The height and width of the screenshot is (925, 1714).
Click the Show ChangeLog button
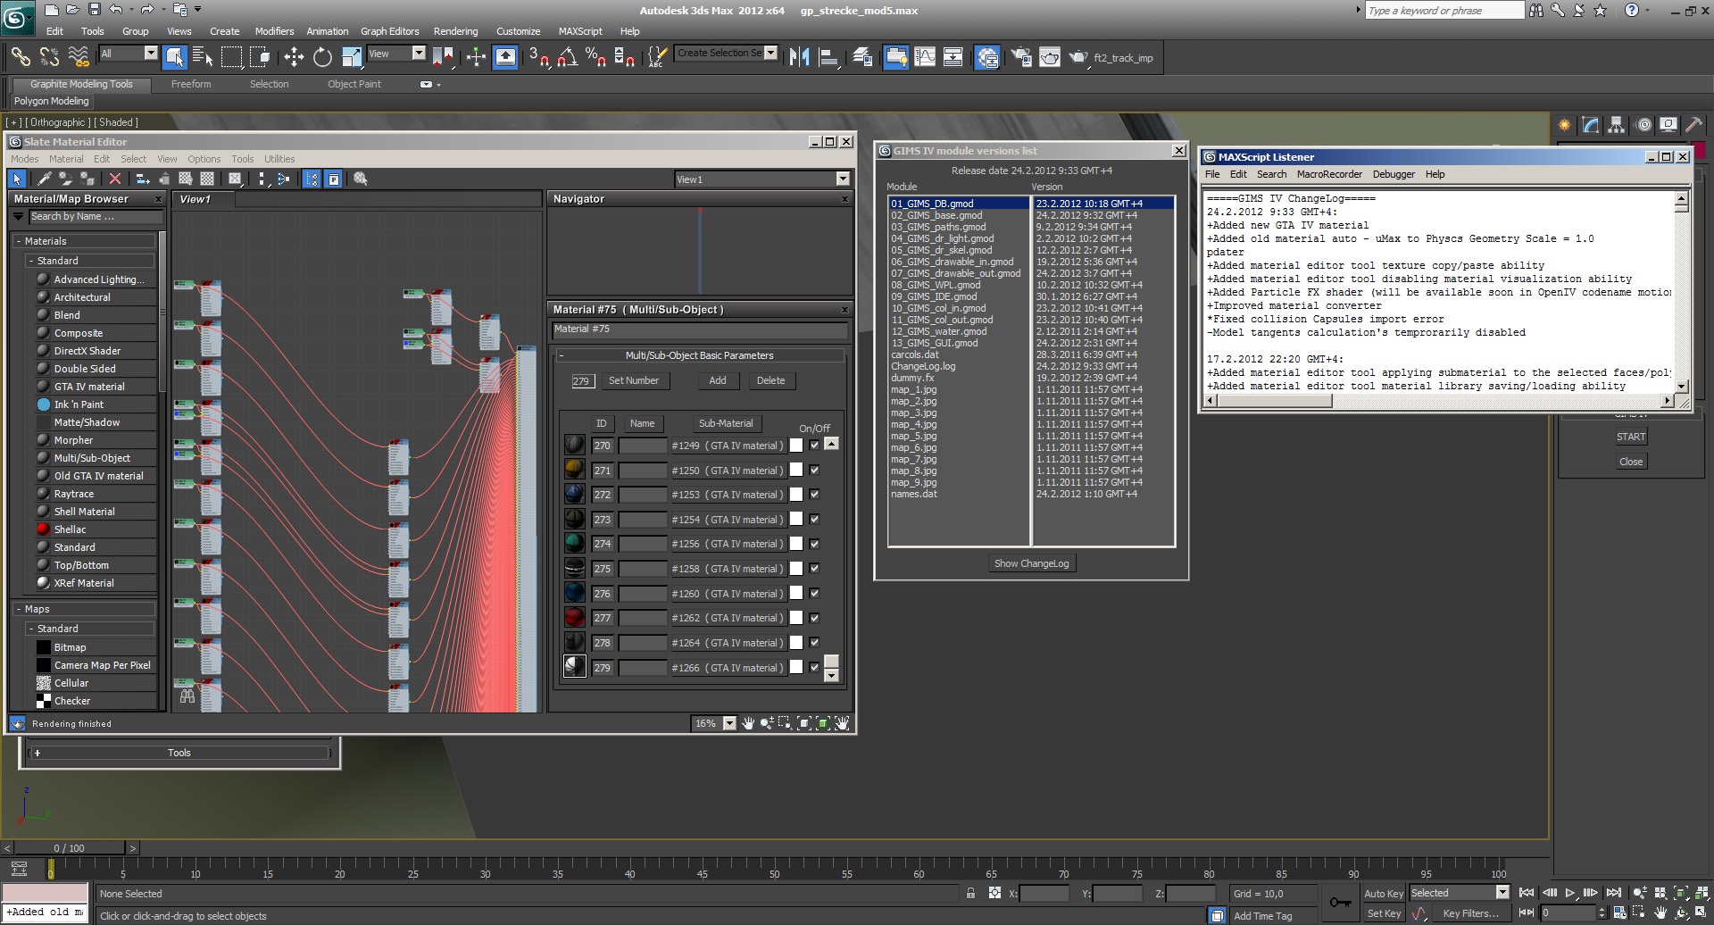pyautogui.click(x=1031, y=563)
